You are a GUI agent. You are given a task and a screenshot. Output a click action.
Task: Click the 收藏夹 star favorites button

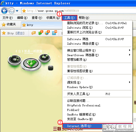point(9,24)
